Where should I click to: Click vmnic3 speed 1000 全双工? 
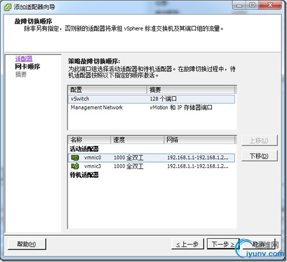(x=129, y=166)
